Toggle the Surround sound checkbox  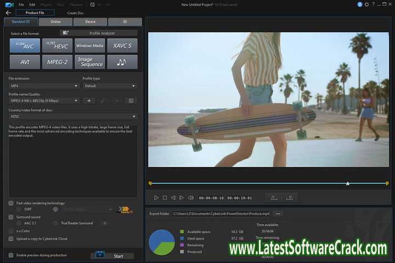click(x=11, y=217)
